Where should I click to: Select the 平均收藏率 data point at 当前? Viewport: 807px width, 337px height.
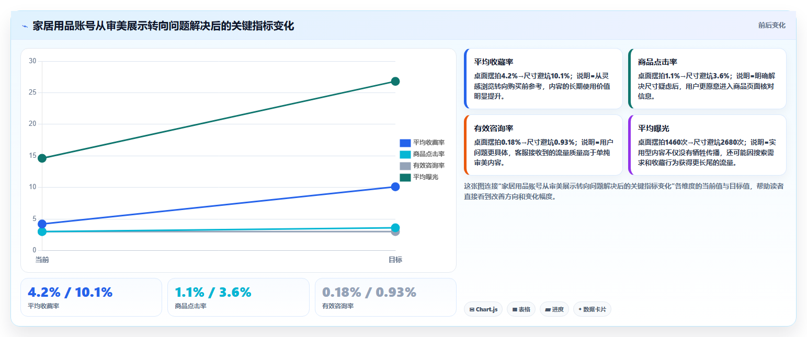click(42, 224)
